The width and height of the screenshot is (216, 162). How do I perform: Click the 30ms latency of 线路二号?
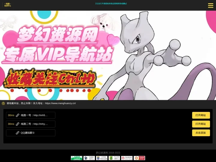11,124
